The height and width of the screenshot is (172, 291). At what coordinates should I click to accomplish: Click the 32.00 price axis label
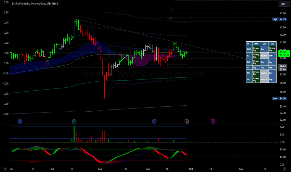pyautogui.click(x=283, y=120)
